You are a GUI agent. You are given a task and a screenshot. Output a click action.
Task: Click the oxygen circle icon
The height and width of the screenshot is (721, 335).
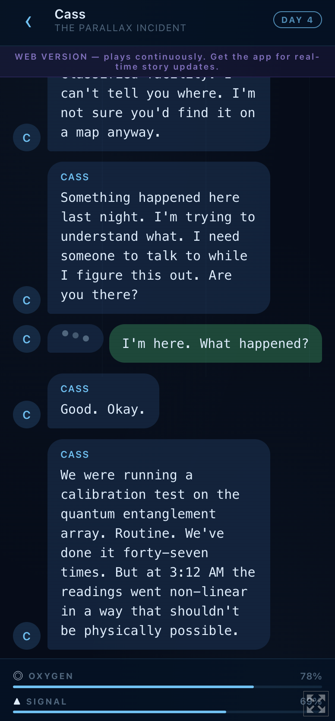(x=18, y=676)
